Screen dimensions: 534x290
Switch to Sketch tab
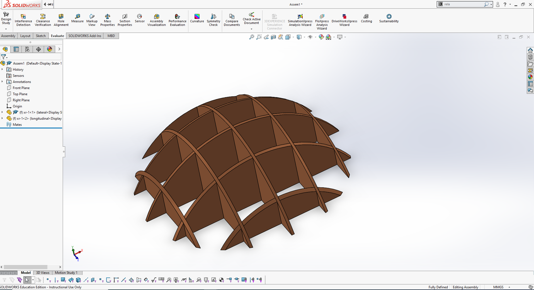click(x=41, y=36)
